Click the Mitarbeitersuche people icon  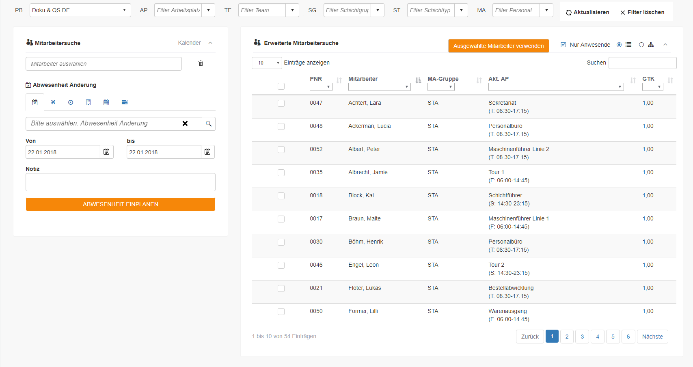[x=30, y=42]
